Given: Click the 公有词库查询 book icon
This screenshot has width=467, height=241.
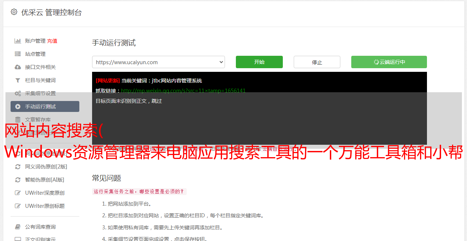Looking at the screenshot, I should coord(17,227).
